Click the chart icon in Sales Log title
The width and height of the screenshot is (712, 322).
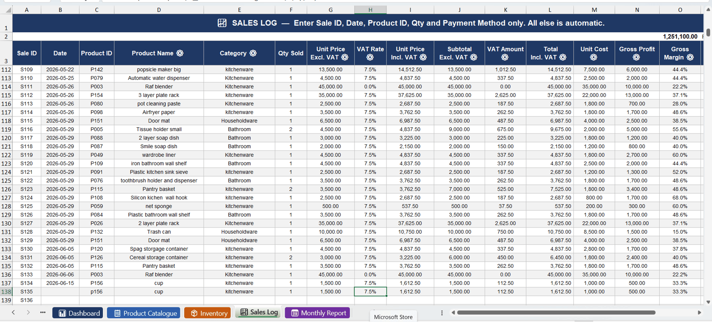(222, 23)
